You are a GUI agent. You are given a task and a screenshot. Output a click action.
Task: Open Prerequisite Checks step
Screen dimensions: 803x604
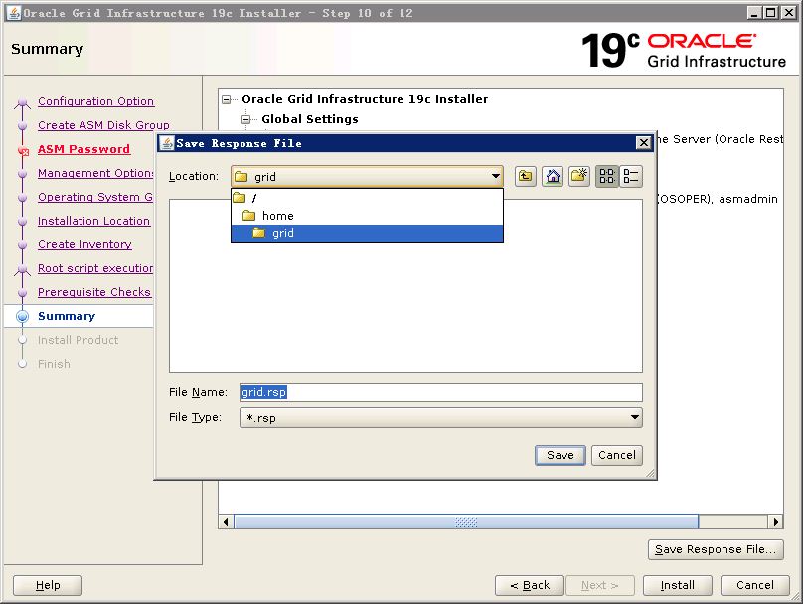point(94,292)
